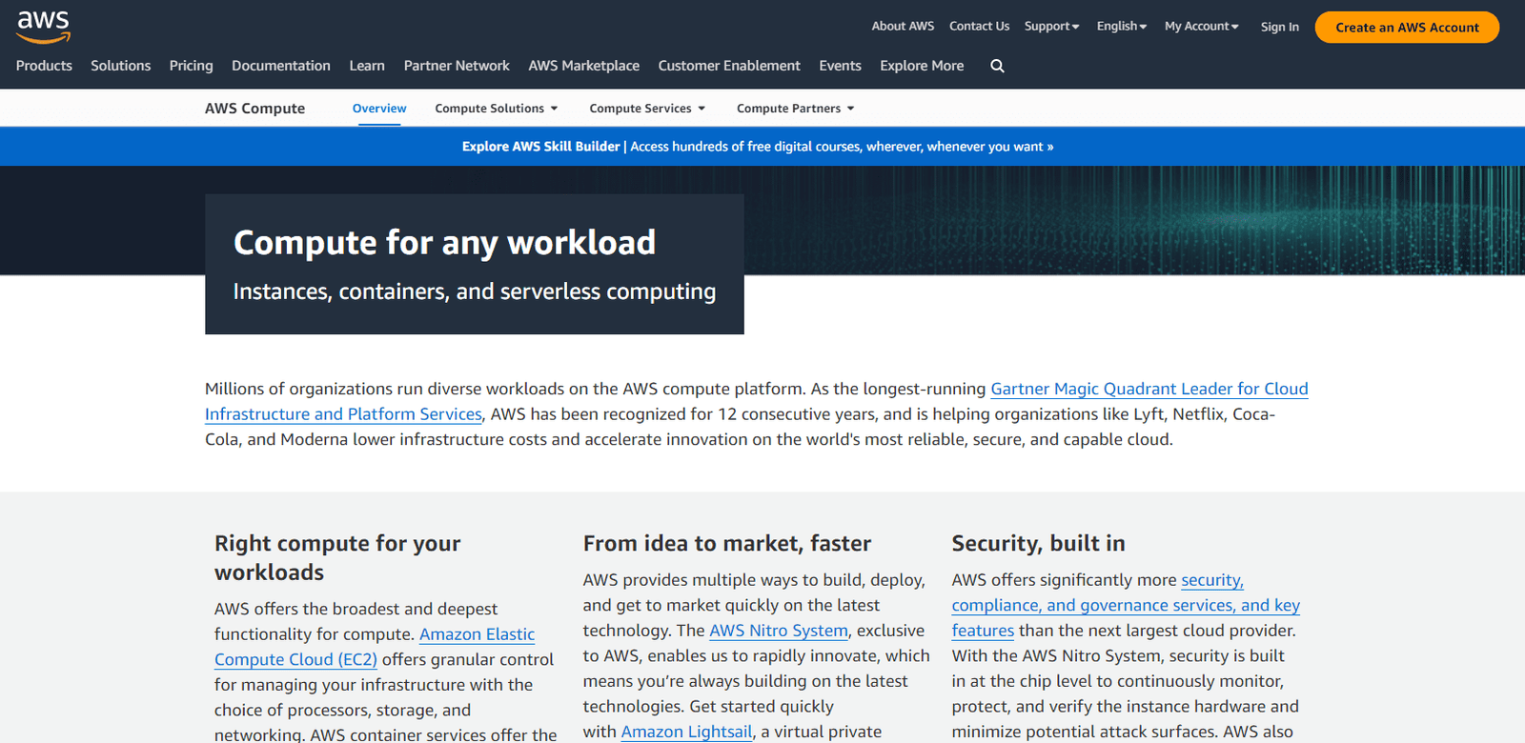Open the AWS Nitro System link
Screen dimensions: 1525x743
pyautogui.click(x=779, y=631)
